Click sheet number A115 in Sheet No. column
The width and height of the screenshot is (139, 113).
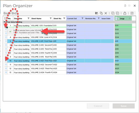point(59,57)
